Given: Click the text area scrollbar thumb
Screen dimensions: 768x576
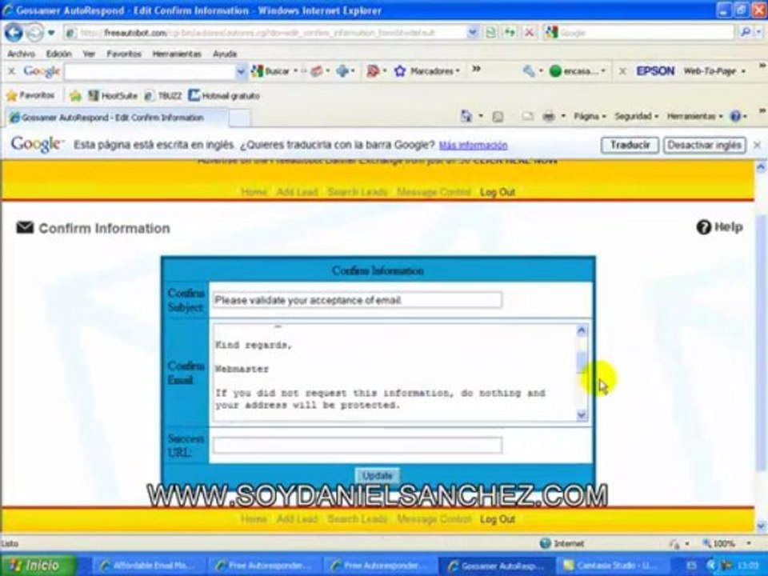Looking at the screenshot, I should coord(582,362).
